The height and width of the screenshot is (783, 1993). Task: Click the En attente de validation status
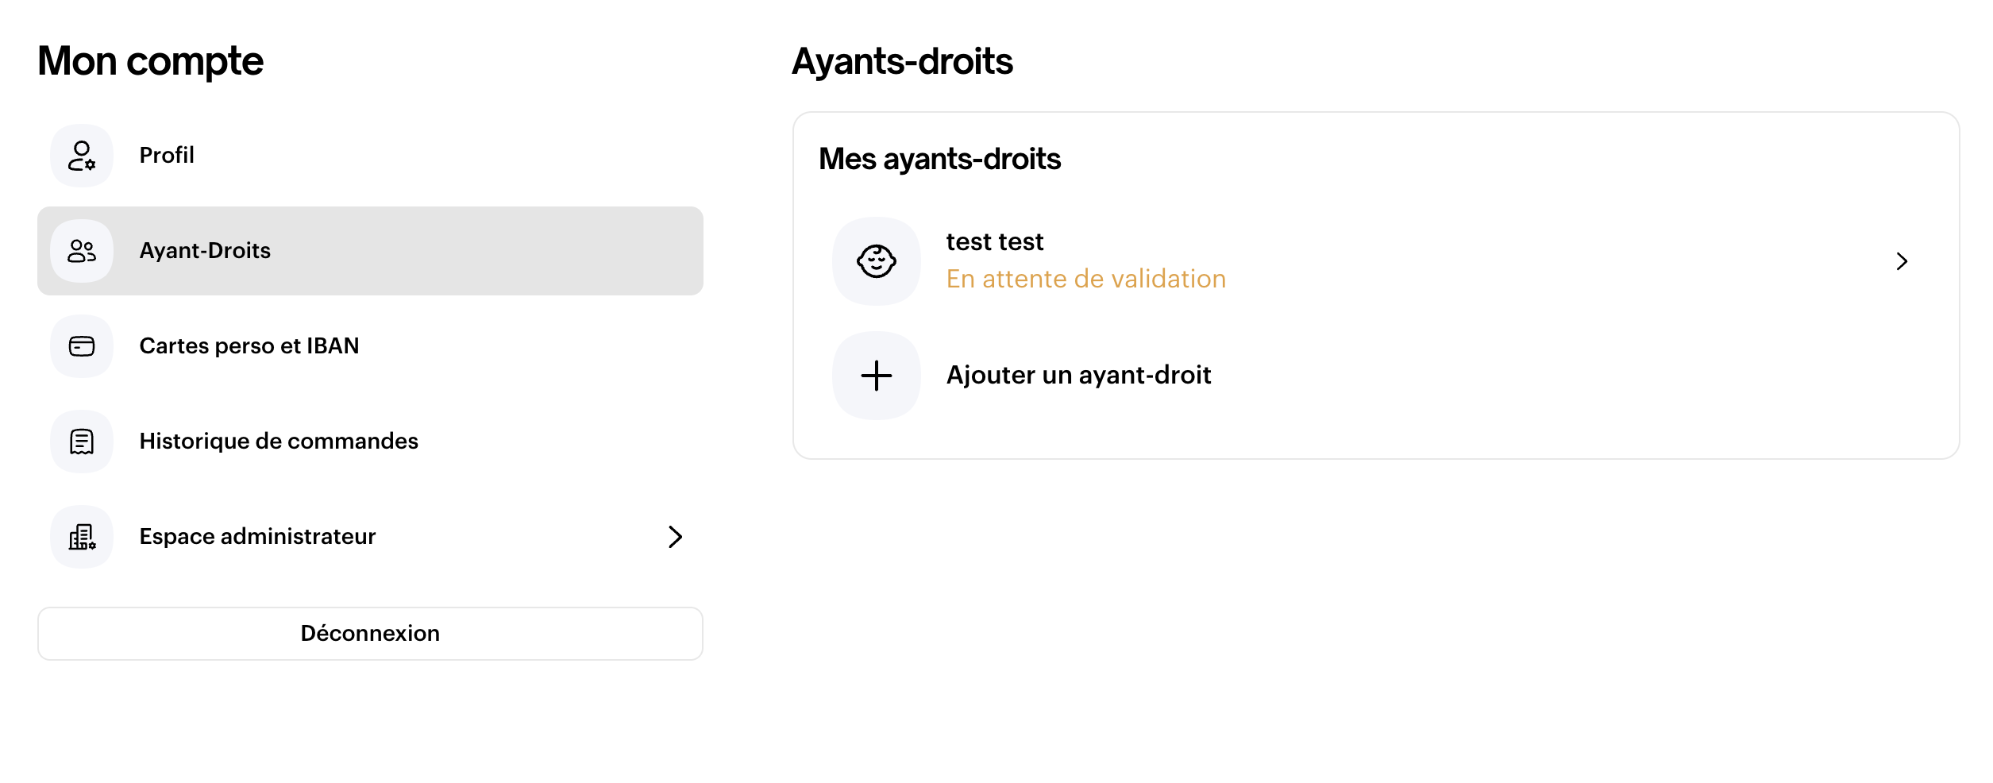click(x=1085, y=280)
